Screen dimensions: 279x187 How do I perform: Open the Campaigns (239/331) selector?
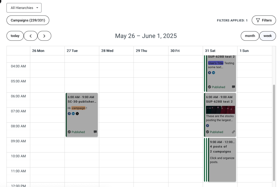pyautogui.click(x=28, y=20)
